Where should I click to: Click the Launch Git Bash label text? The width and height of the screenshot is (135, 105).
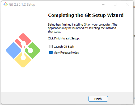pyautogui.click(x=64, y=47)
